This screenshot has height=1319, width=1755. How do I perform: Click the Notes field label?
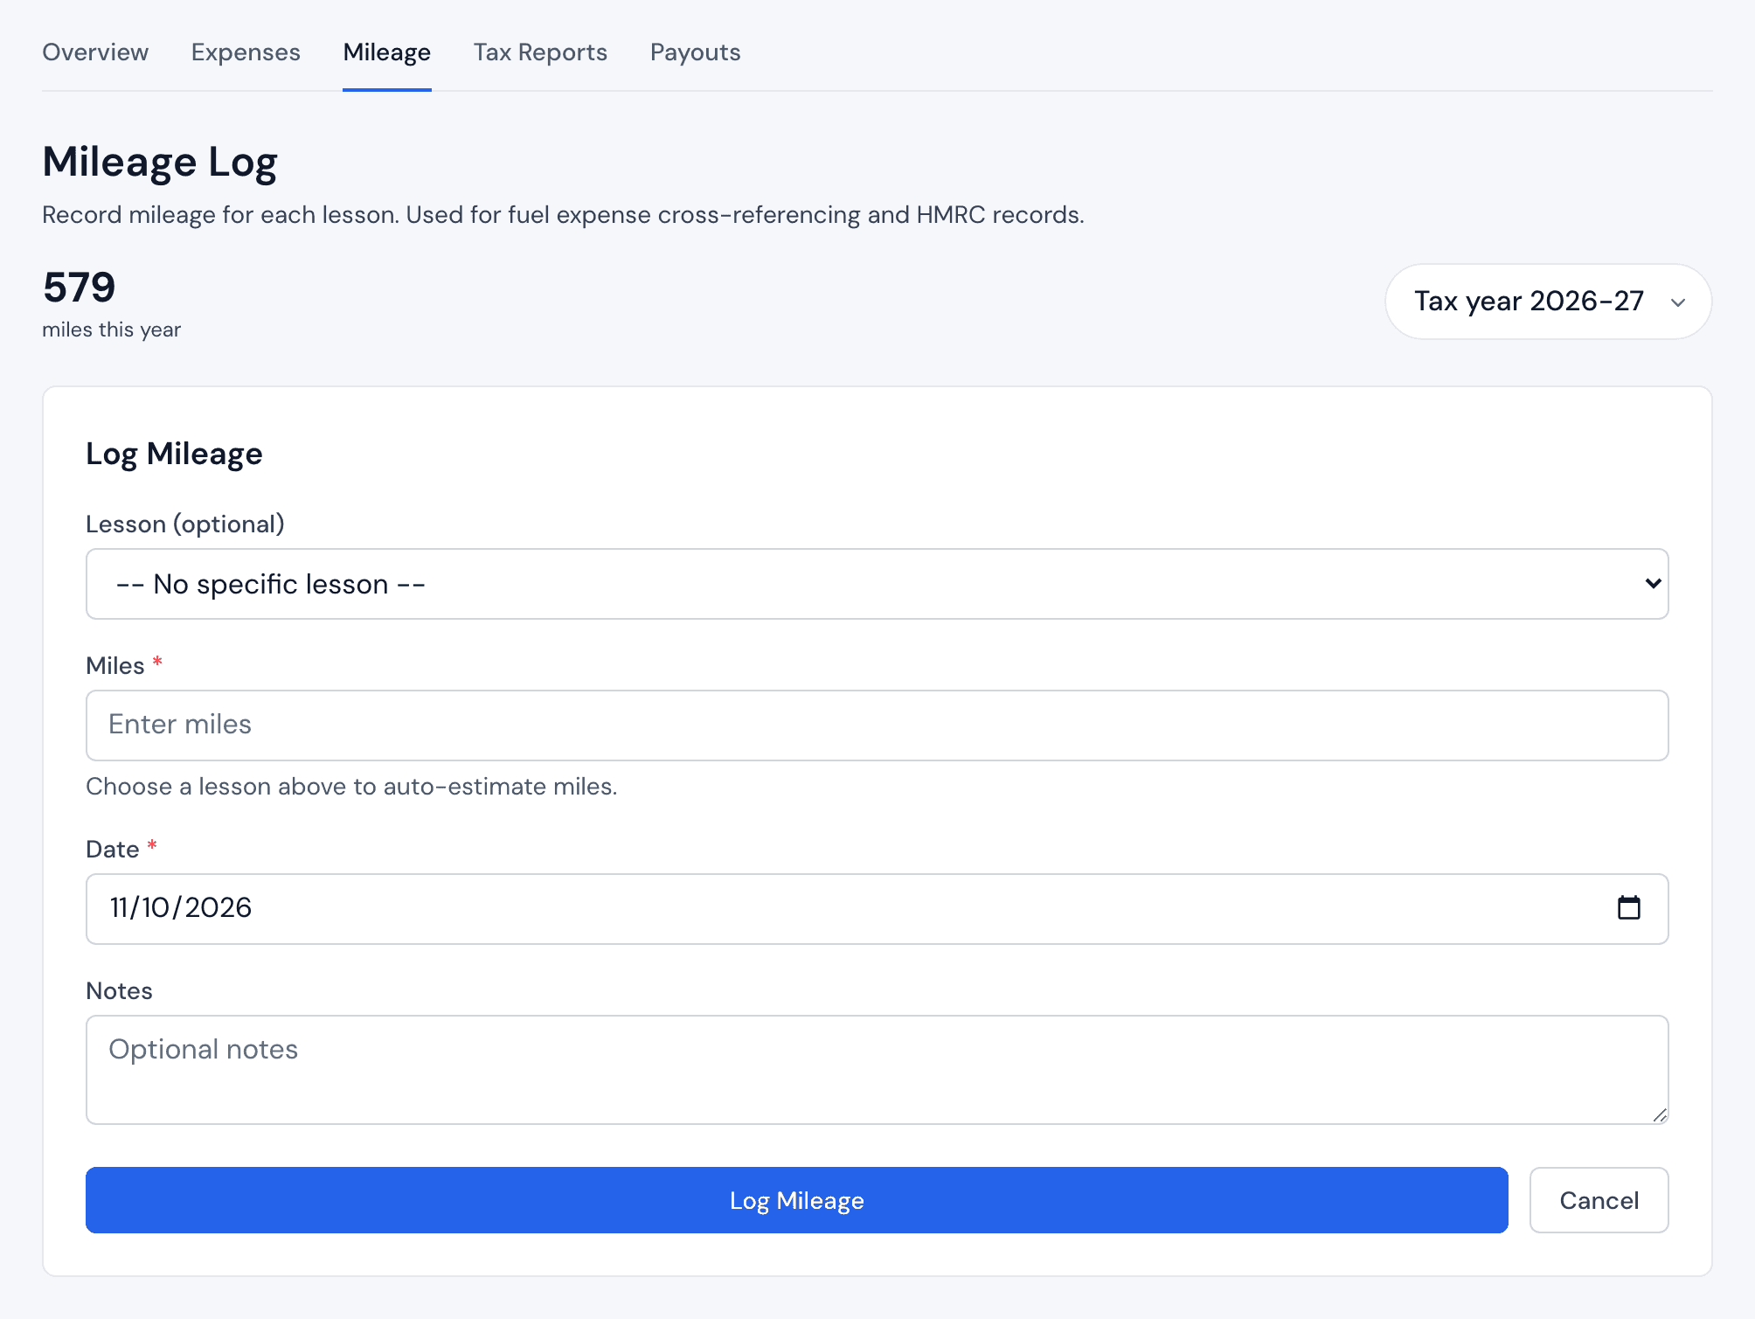pos(119,991)
